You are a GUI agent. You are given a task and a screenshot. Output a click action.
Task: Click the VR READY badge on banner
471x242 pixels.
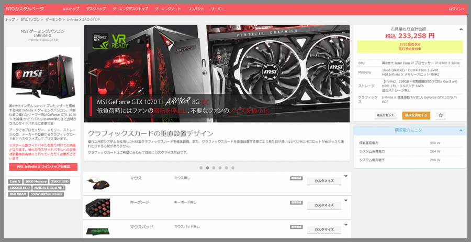click(120, 41)
